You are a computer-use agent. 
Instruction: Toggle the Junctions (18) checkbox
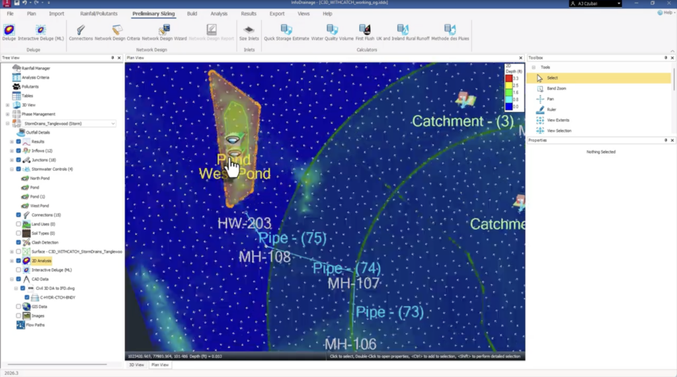click(x=19, y=160)
